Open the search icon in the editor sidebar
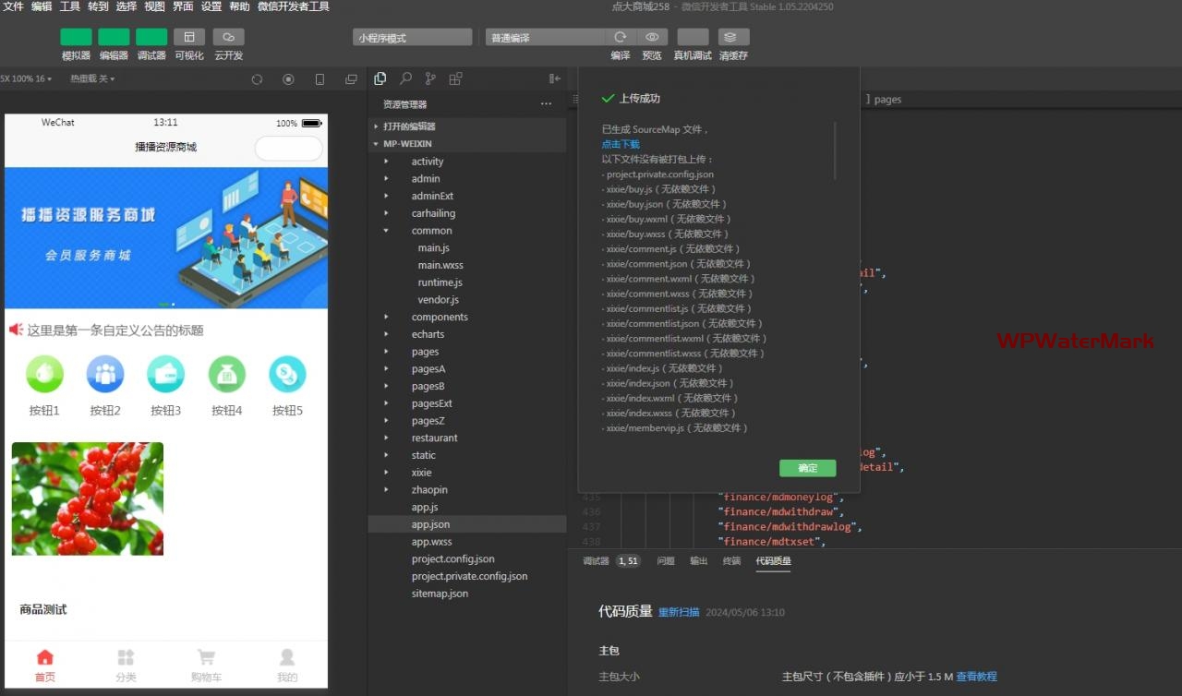 (x=405, y=78)
